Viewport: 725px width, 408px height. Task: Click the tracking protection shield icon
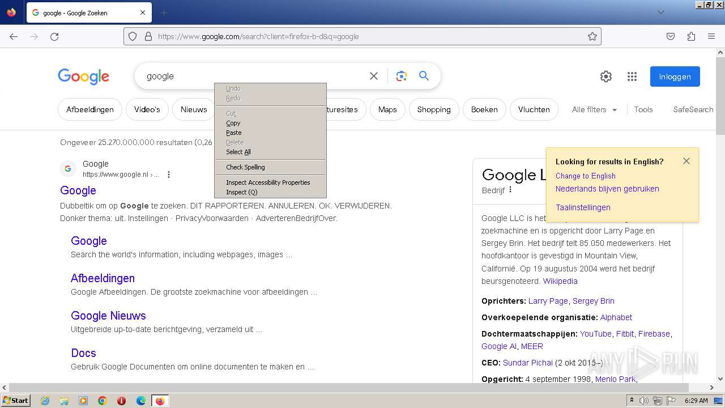pyautogui.click(x=133, y=36)
